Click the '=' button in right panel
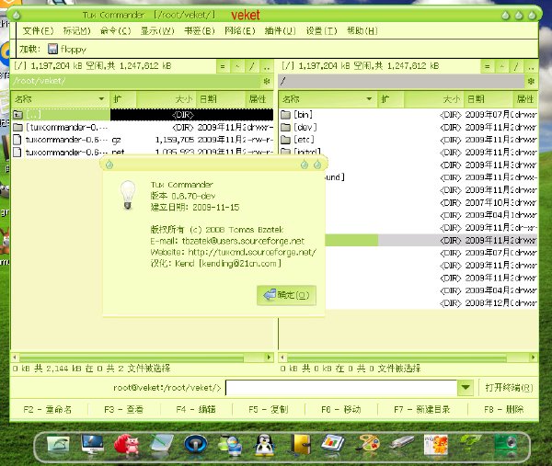This screenshot has width=552, height=466. [x=488, y=66]
